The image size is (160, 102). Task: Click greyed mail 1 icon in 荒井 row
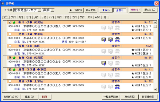point(104,52)
